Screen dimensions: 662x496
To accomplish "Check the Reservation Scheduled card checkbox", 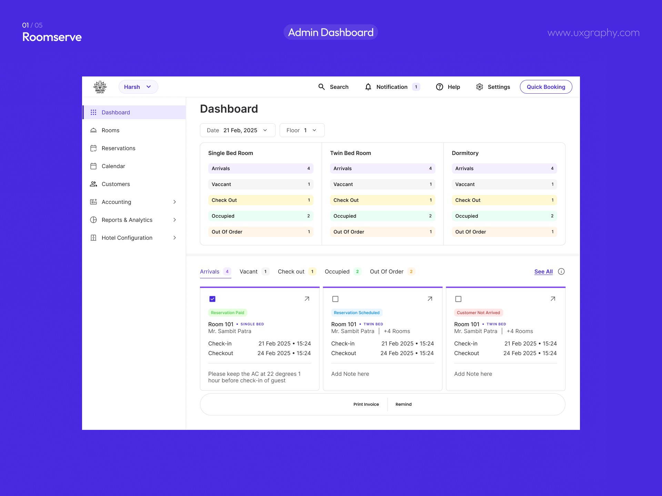I will pyautogui.click(x=335, y=299).
